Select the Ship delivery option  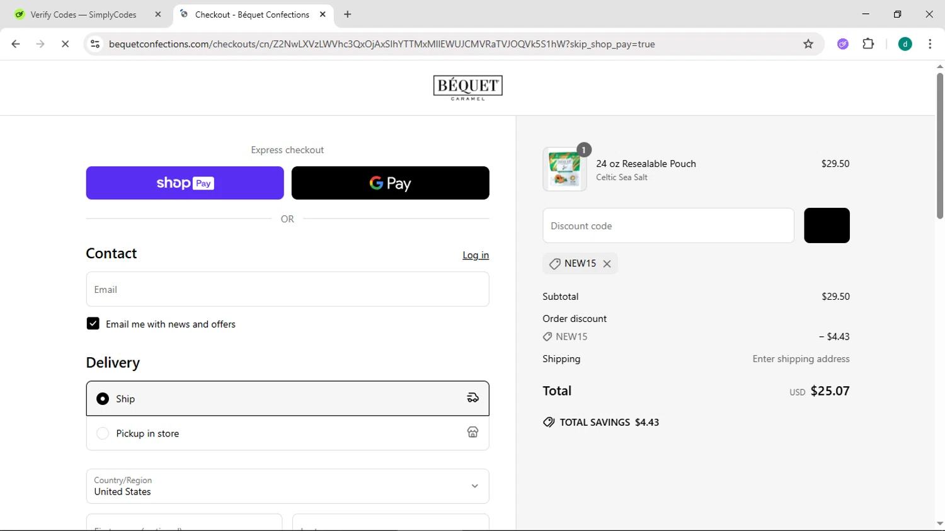click(x=288, y=399)
